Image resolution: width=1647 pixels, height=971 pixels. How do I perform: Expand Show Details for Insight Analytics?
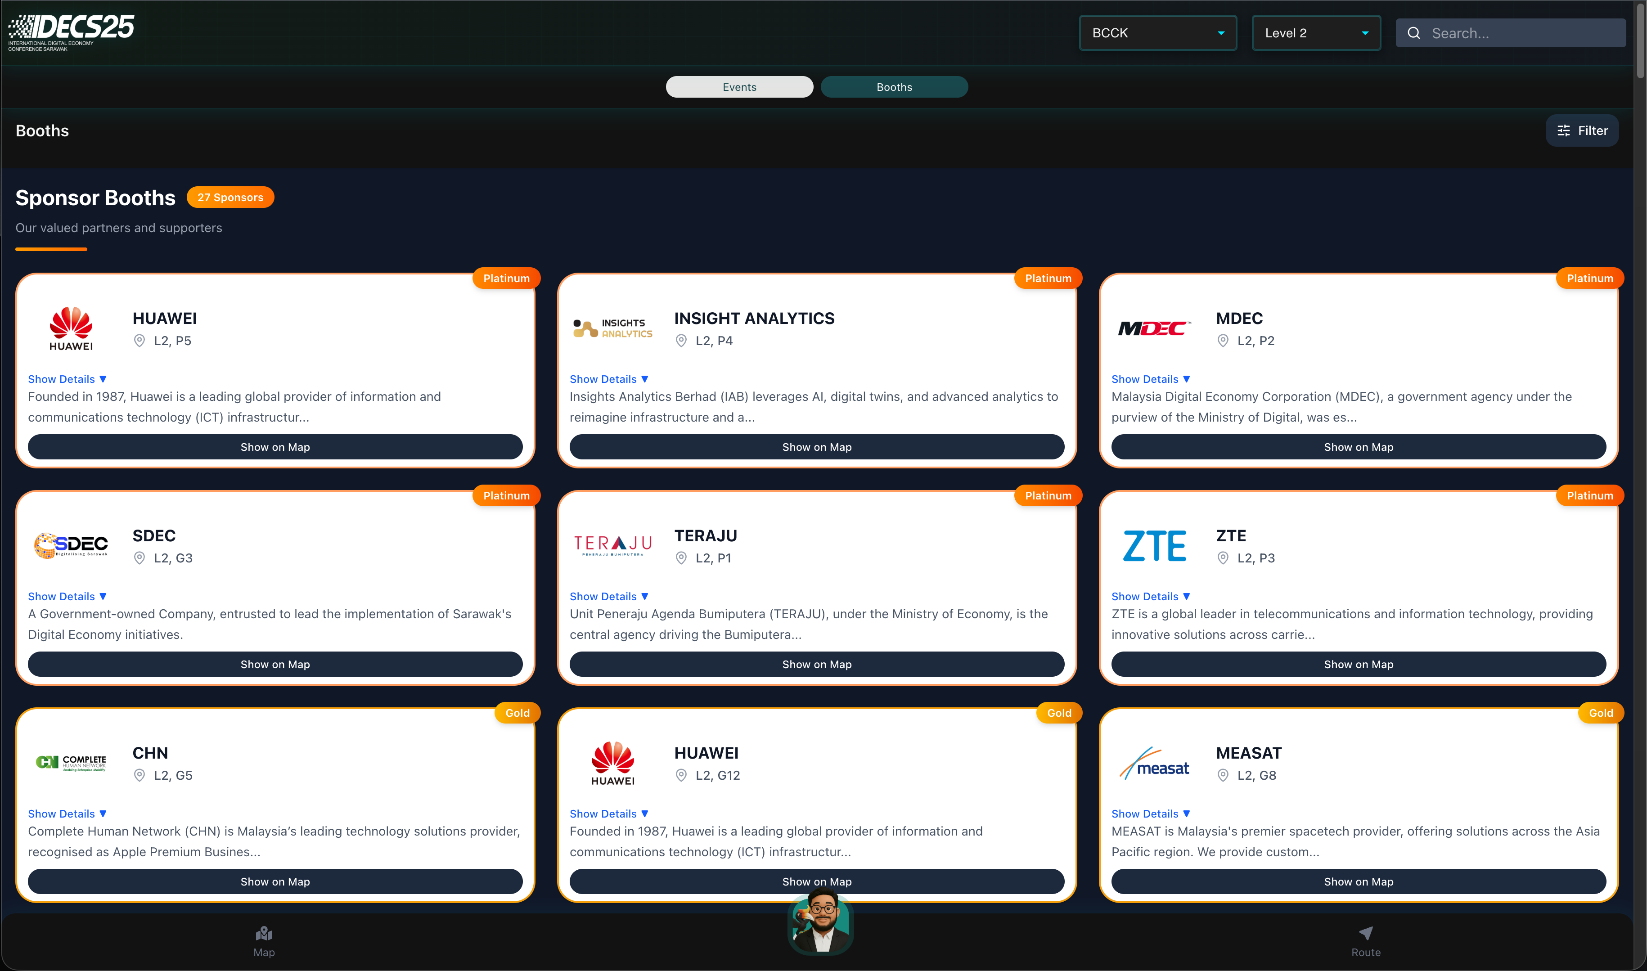(609, 379)
